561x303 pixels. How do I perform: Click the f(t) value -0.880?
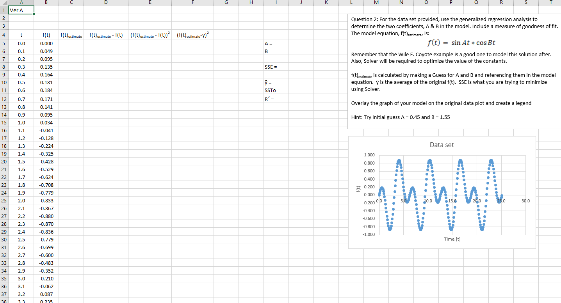(46, 216)
